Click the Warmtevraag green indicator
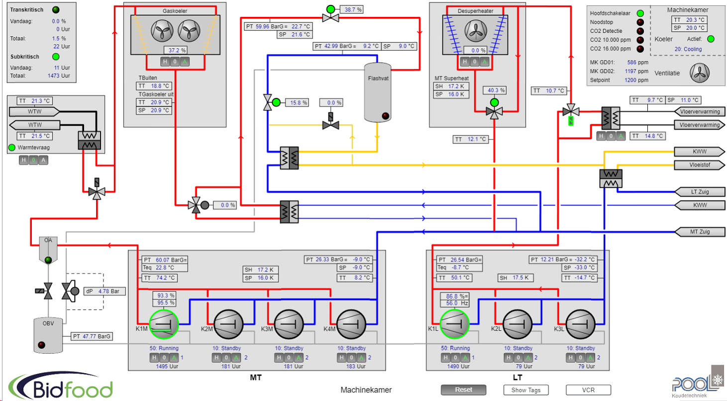This screenshot has height=401, width=727. [12, 147]
